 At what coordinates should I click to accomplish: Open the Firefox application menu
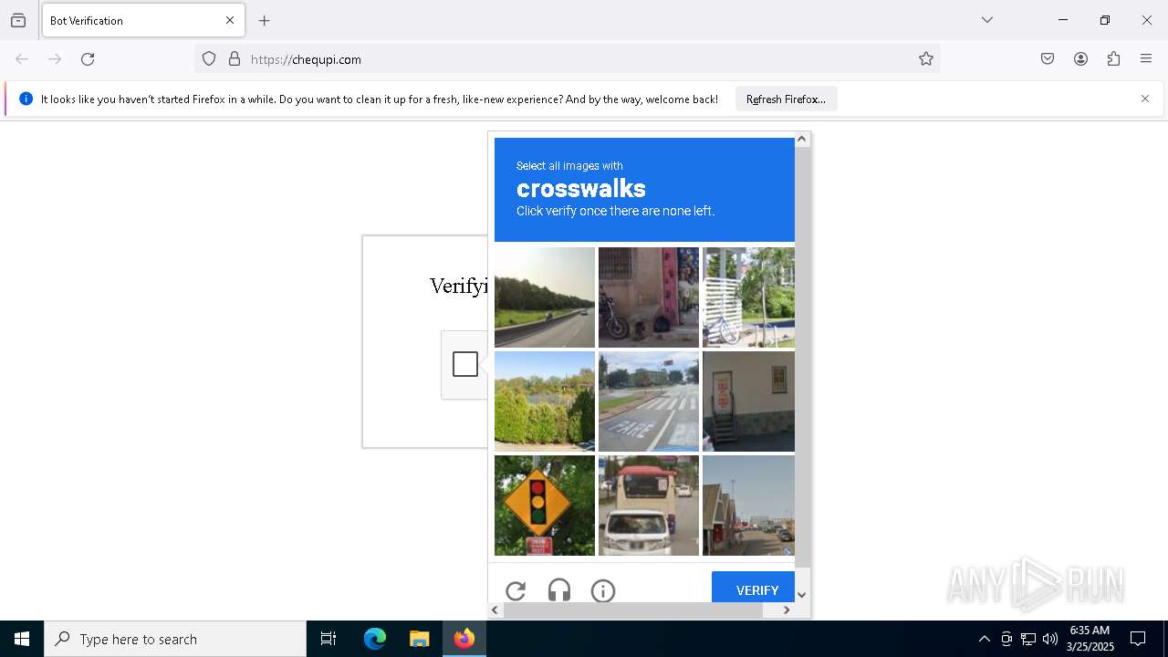click(1146, 59)
